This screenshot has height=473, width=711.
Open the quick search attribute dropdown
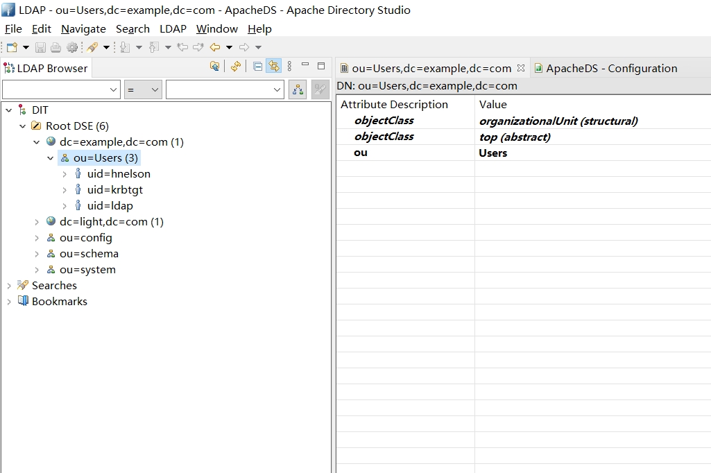(61, 89)
